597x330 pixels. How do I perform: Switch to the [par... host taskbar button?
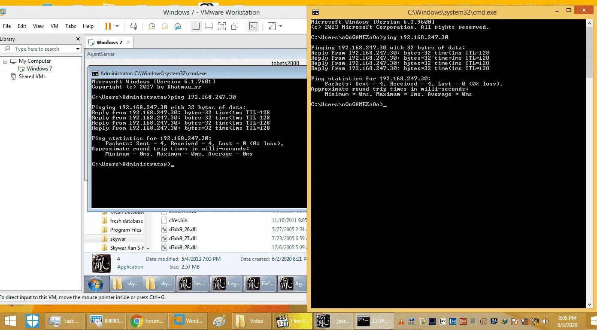[x=333, y=321]
